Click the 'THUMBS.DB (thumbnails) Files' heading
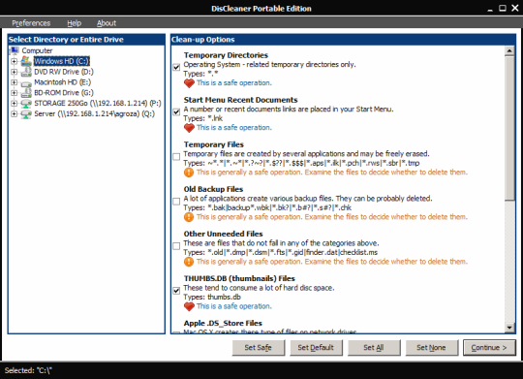 tap(239, 278)
